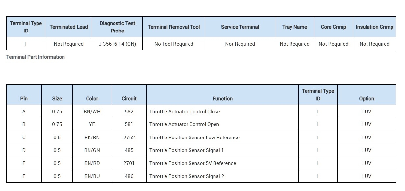Select the BK/BN color cell

click(x=92, y=138)
